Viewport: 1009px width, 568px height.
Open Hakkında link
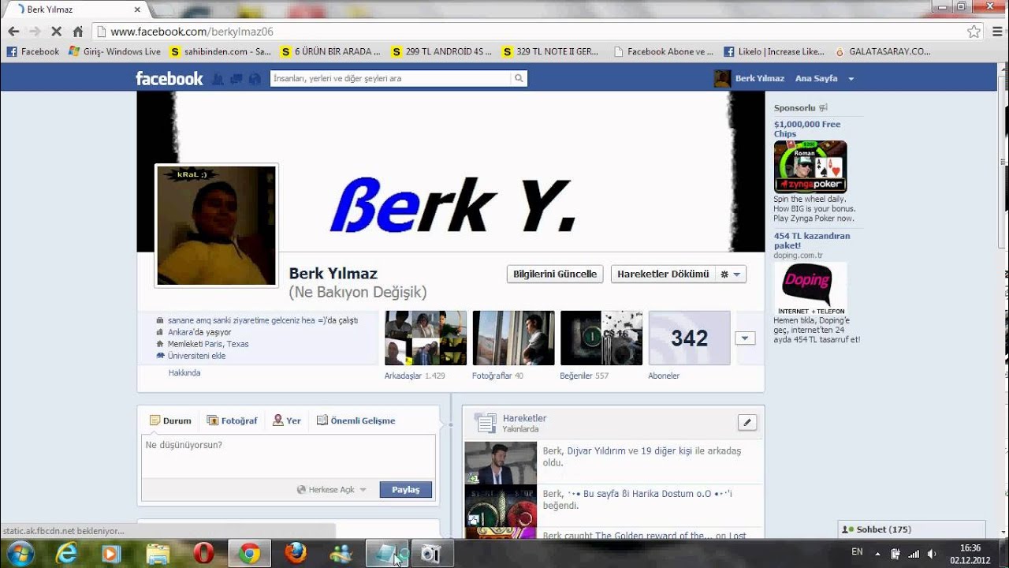[x=184, y=372]
